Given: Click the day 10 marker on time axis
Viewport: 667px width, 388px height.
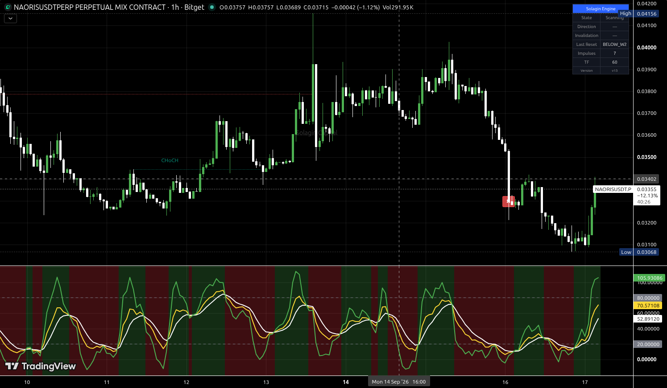Looking at the screenshot, I should point(27,382).
